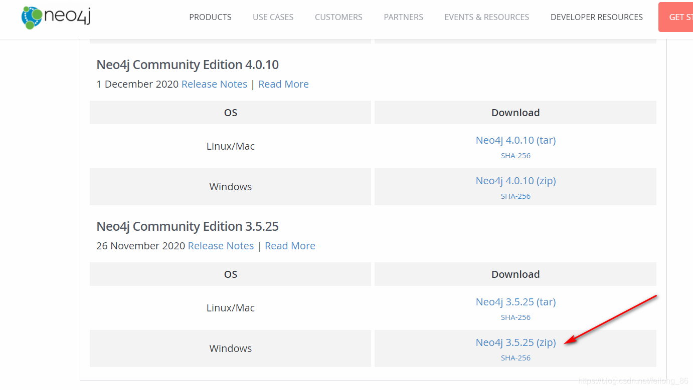
Task: Click the date text '1 December 2020'
Action: pos(137,84)
